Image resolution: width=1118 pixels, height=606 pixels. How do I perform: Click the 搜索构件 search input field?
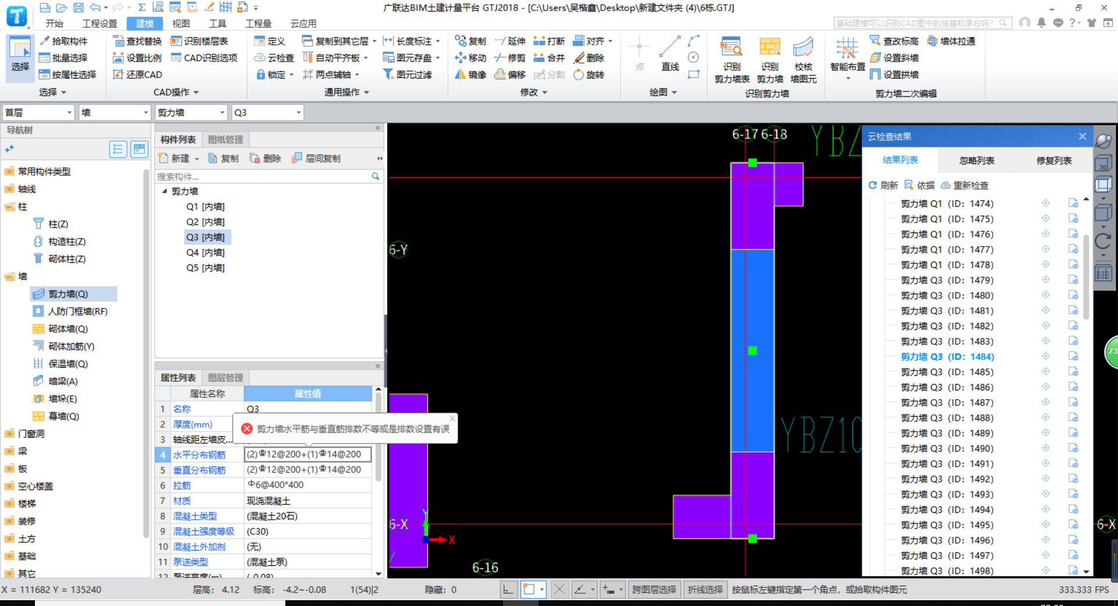263,176
